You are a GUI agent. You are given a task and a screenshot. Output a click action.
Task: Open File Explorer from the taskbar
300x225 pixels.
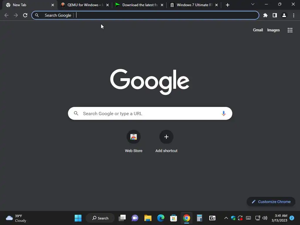[148, 218]
